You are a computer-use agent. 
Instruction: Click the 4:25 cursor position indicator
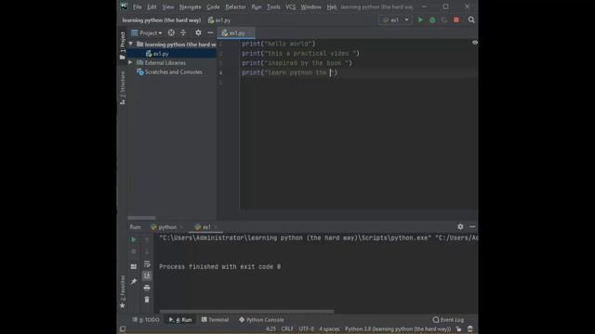coord(271,329)
